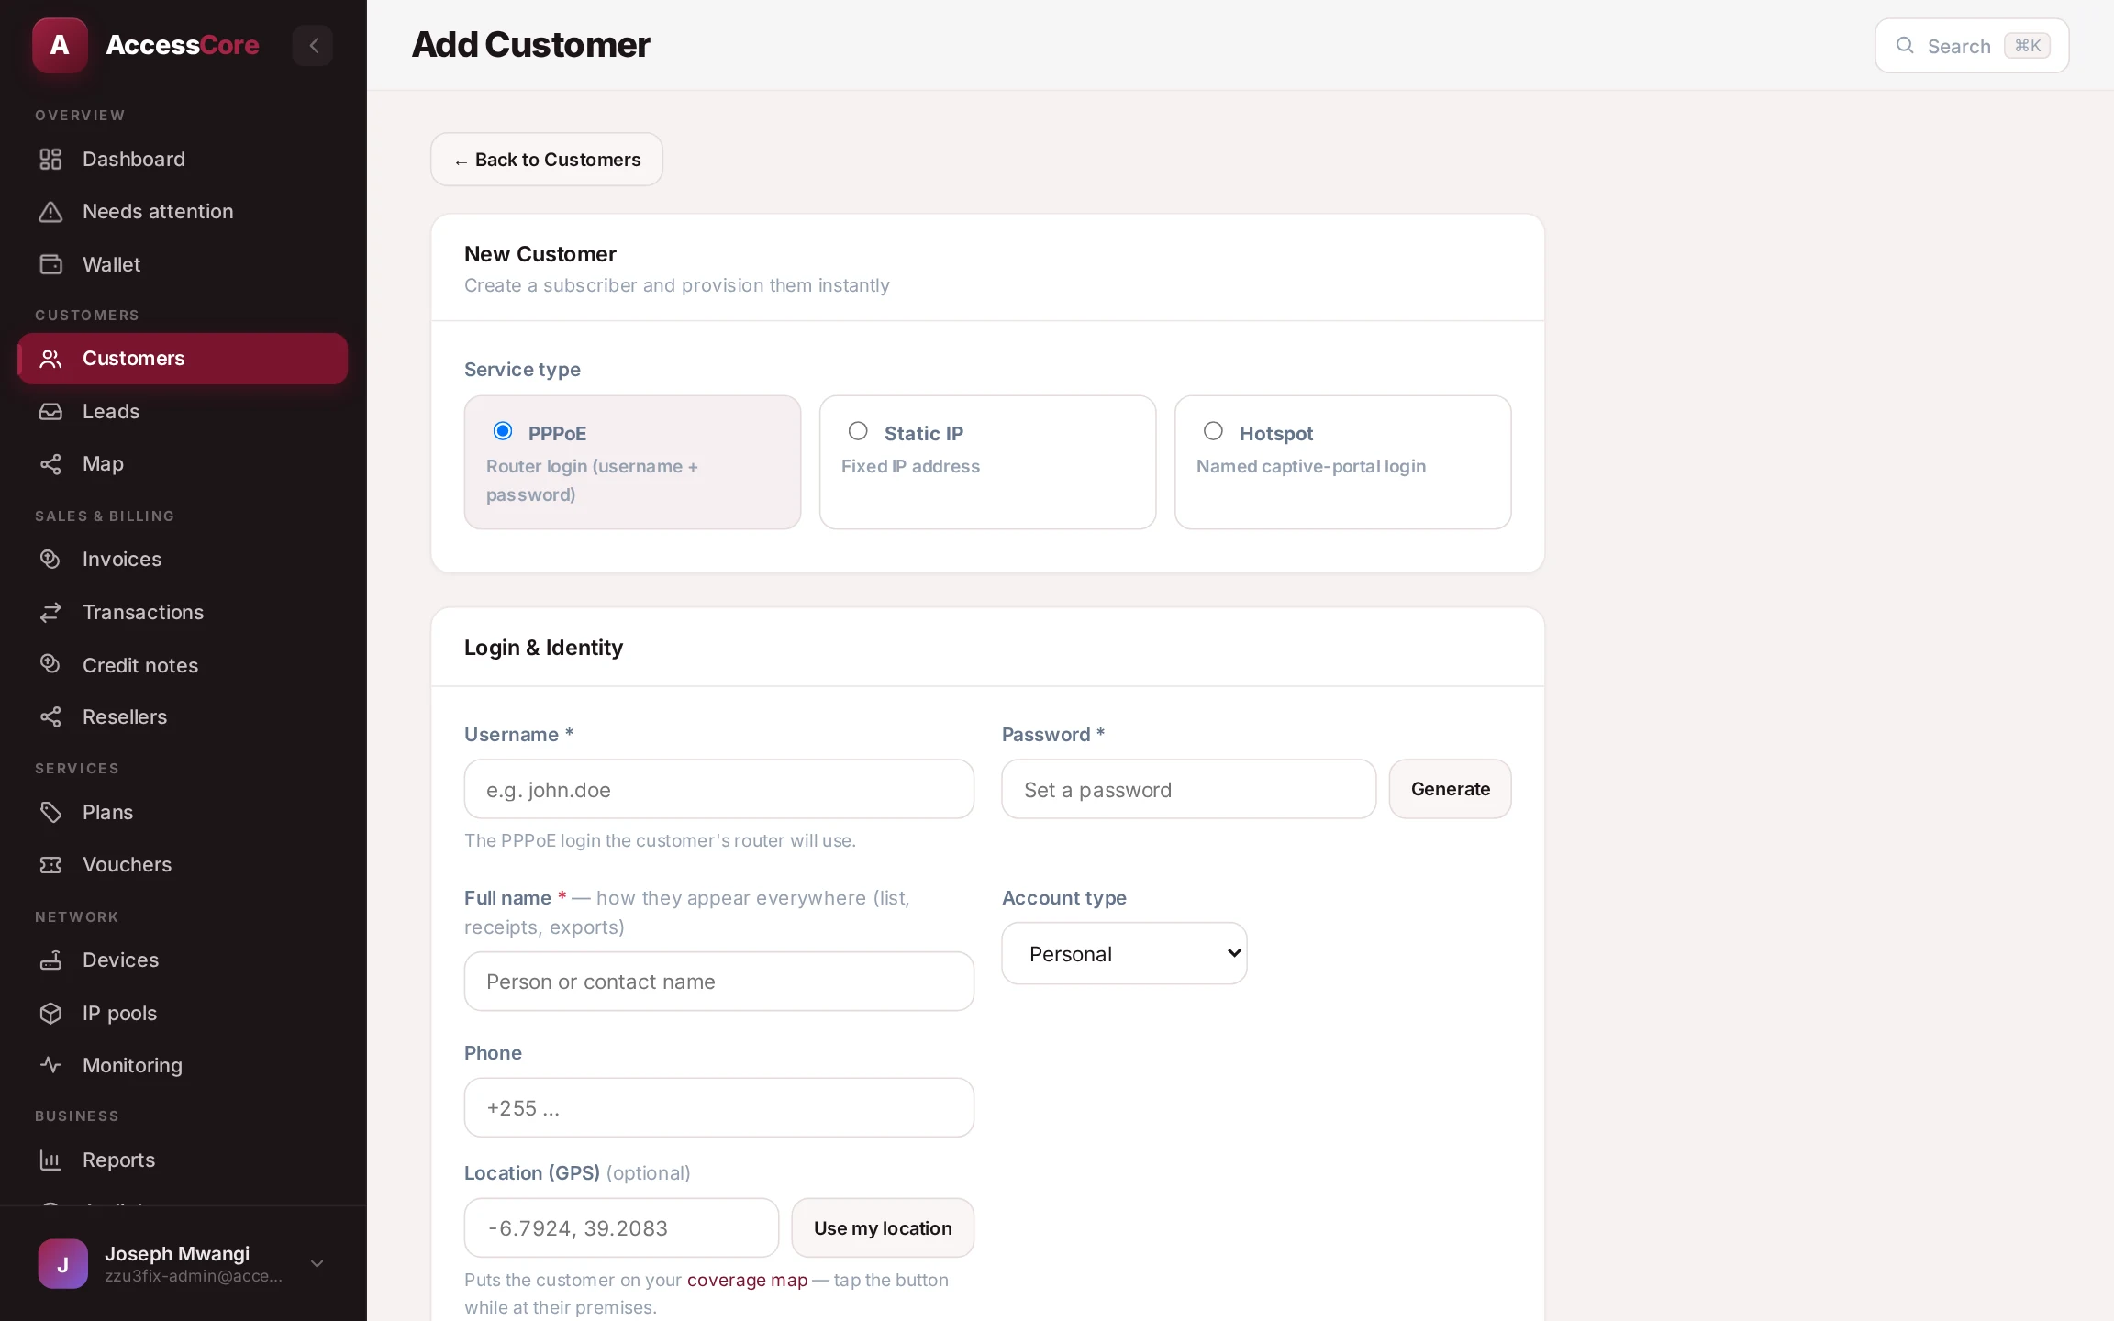Open the Account type dropdown

(1124, 953)
